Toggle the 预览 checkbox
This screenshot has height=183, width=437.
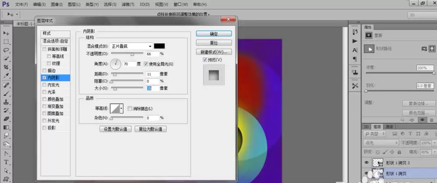[205, 60]
